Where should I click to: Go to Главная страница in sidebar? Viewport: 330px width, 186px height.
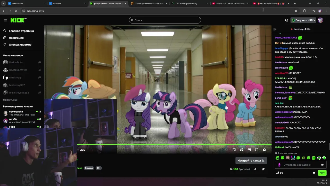pos(19,31)
